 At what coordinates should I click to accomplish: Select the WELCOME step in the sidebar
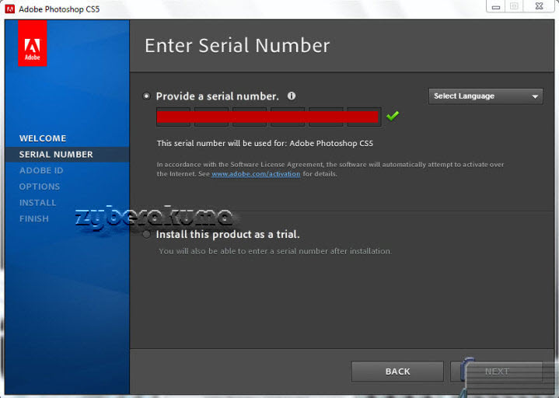click(43, 138)
